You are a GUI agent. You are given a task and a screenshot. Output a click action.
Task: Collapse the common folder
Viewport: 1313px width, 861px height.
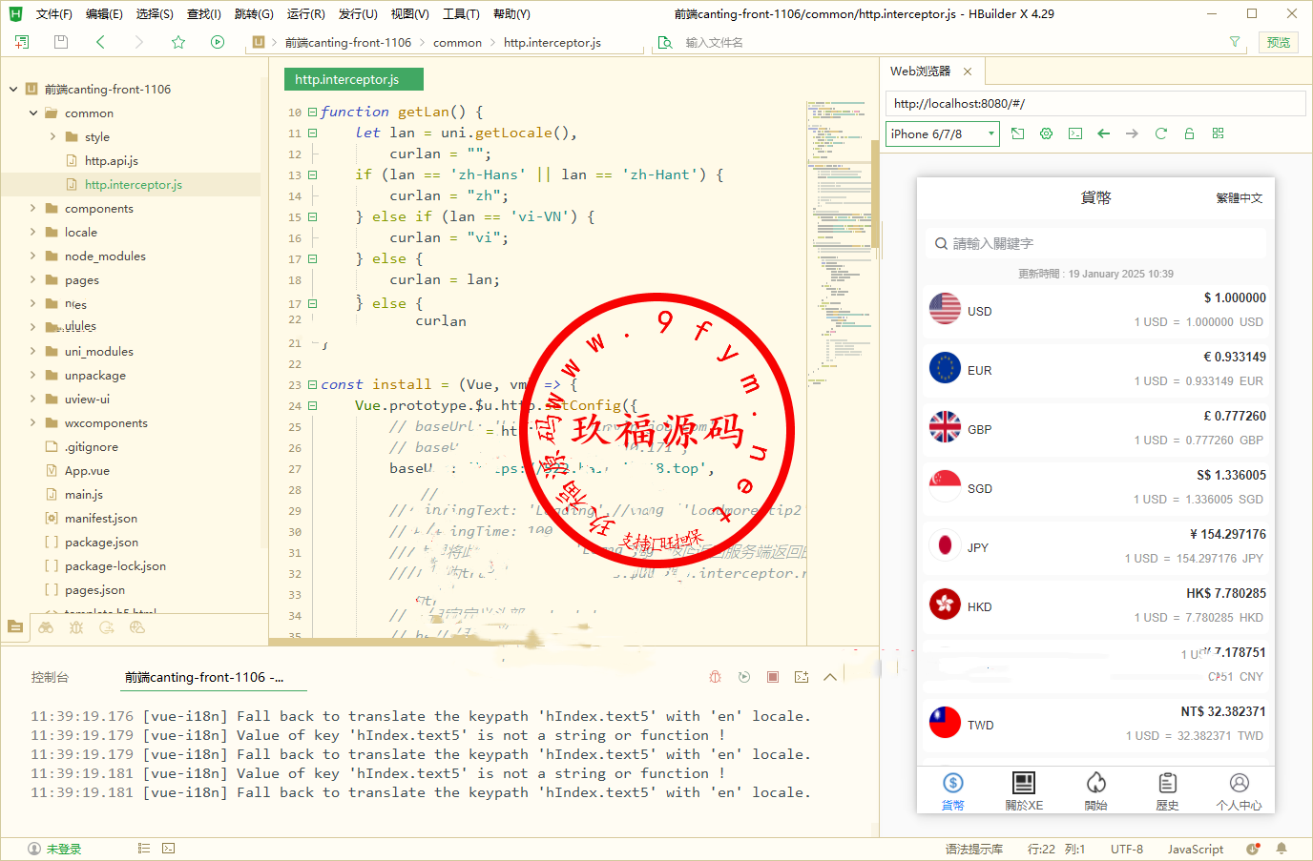[x=33, y=113]
